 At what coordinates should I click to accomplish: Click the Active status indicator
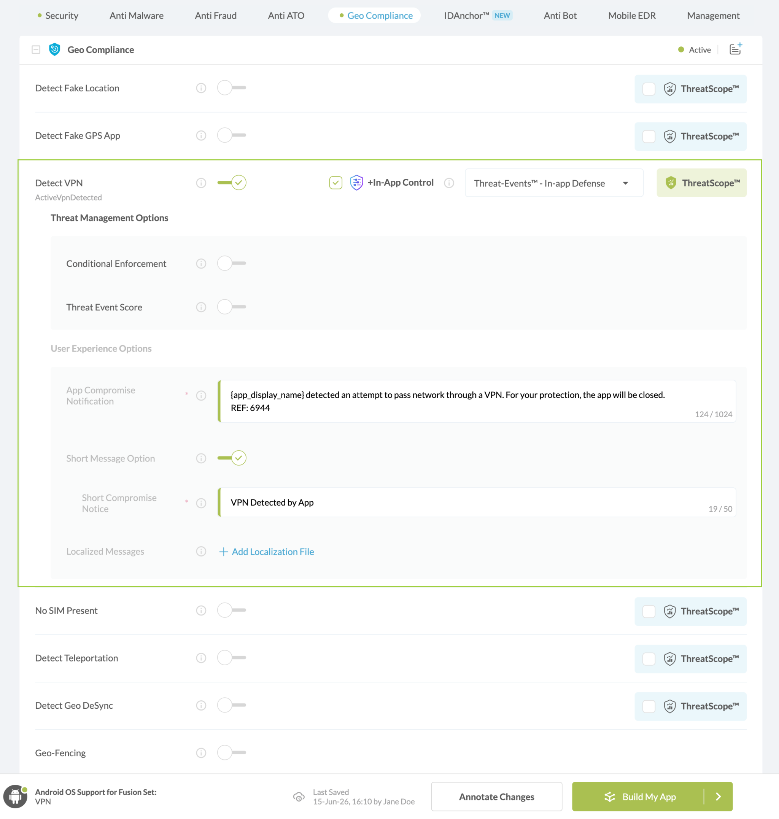[x=694, y=49]
